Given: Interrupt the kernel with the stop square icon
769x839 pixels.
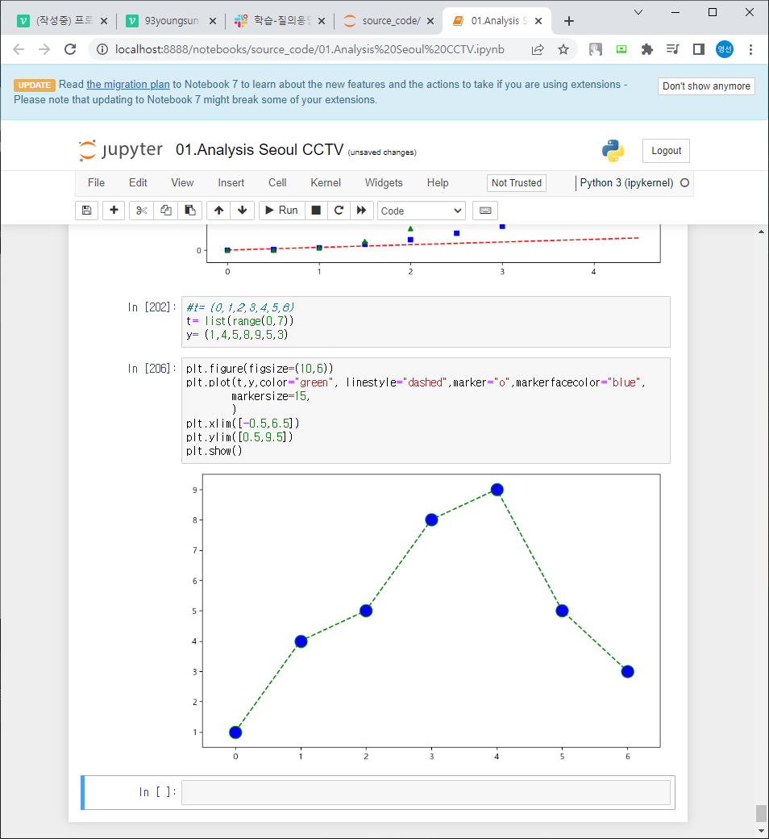Looking at the screenshot, I should click(x=316, y=211).
